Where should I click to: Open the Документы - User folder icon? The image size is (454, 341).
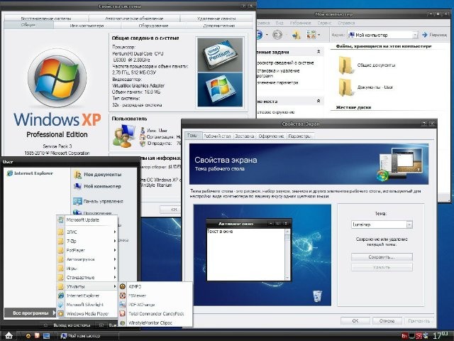(345, 87)
